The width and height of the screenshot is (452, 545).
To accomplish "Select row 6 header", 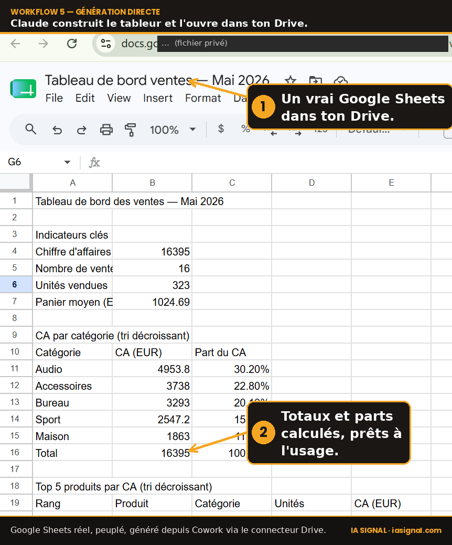I will click(16, 285).
